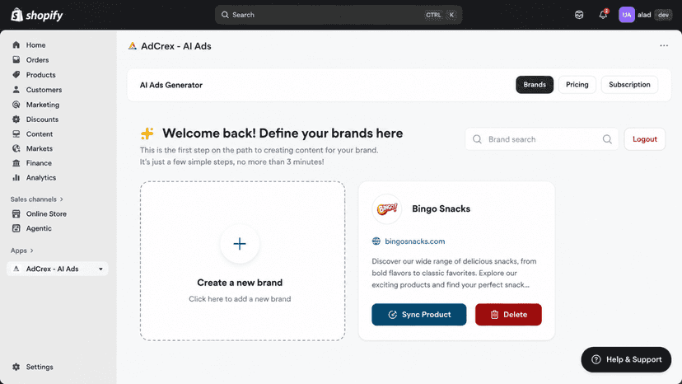682x384 pixels.
Task: Click the Customers person icon
Action: (x=16, y=89)
